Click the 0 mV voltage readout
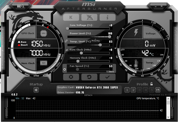The image size is (178, 122). click(150, 44)
